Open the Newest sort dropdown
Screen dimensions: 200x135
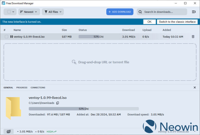pos(29,12)
